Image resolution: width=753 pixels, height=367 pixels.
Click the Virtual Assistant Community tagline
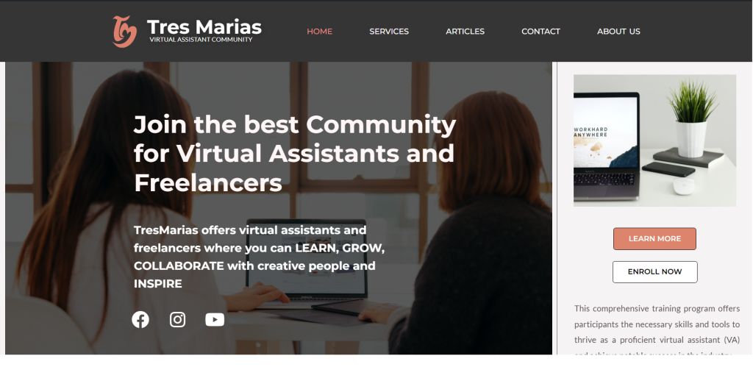click(x=201, y=40)
